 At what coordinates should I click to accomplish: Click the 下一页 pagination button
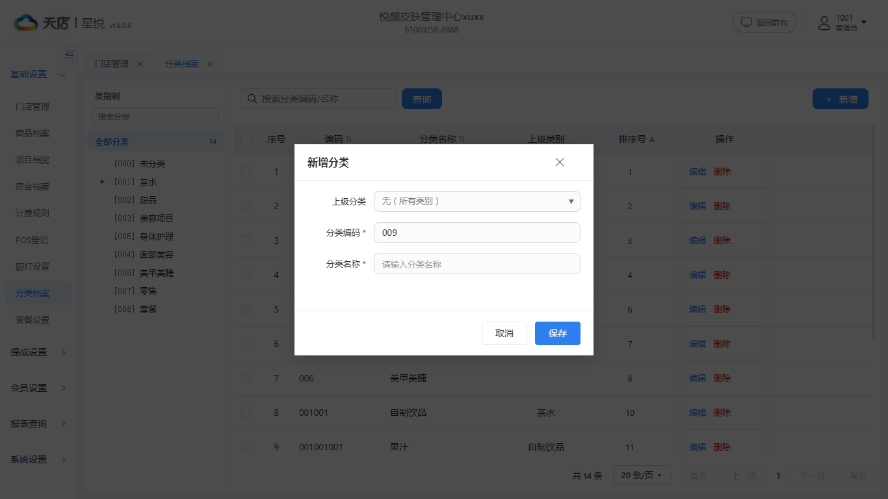pos(813,476)
